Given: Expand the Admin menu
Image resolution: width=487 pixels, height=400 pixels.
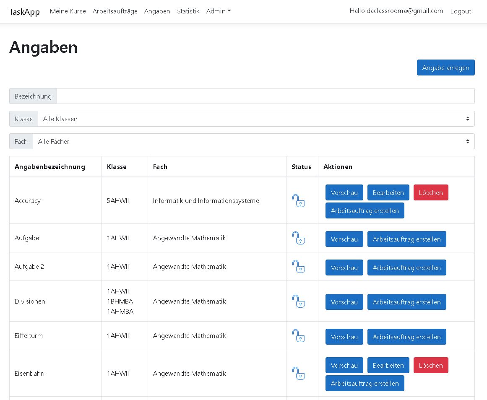Looking at the screenshot, I should click(x=219, y=11).
